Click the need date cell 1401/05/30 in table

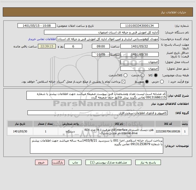pos(20,131)
